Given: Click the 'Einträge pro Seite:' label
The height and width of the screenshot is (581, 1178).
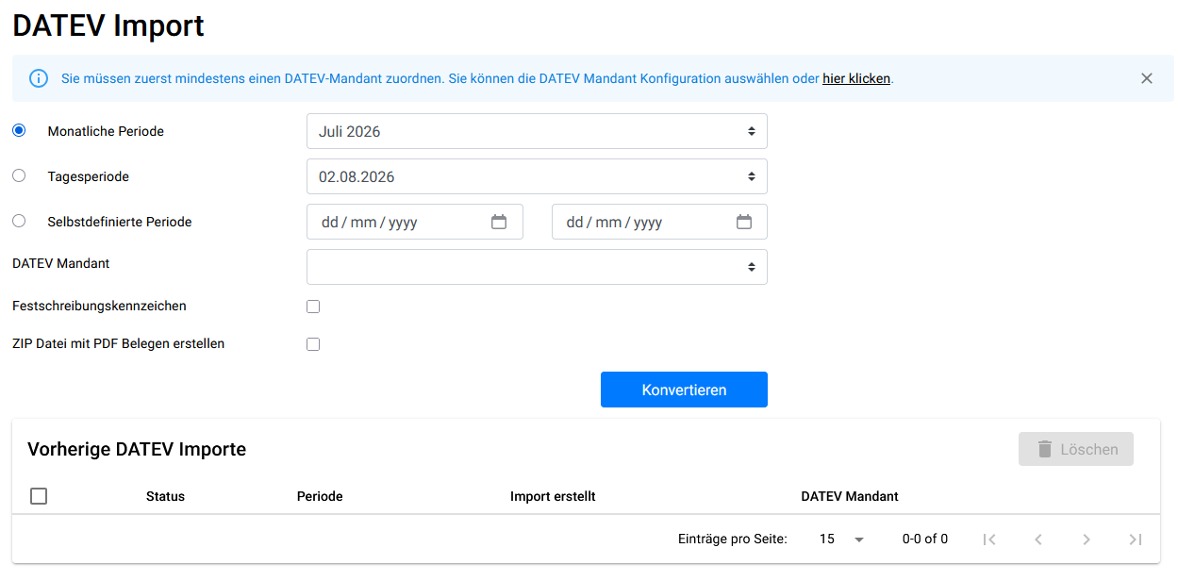Looking at the screenshot, I should [733, 539].
